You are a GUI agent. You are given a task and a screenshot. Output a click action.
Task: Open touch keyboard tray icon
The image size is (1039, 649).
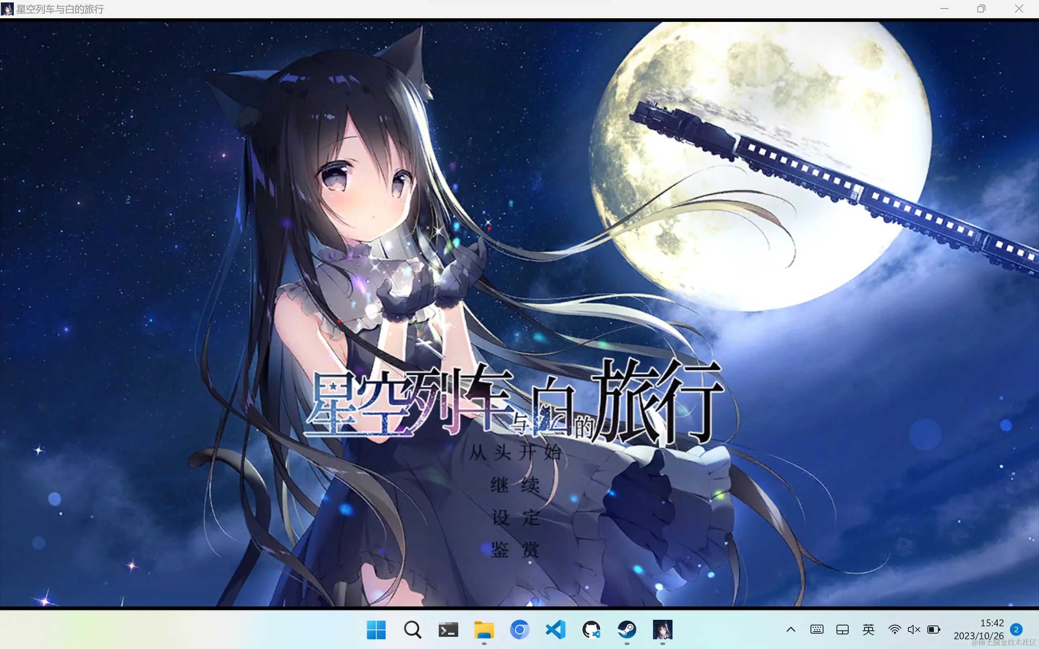817,630
